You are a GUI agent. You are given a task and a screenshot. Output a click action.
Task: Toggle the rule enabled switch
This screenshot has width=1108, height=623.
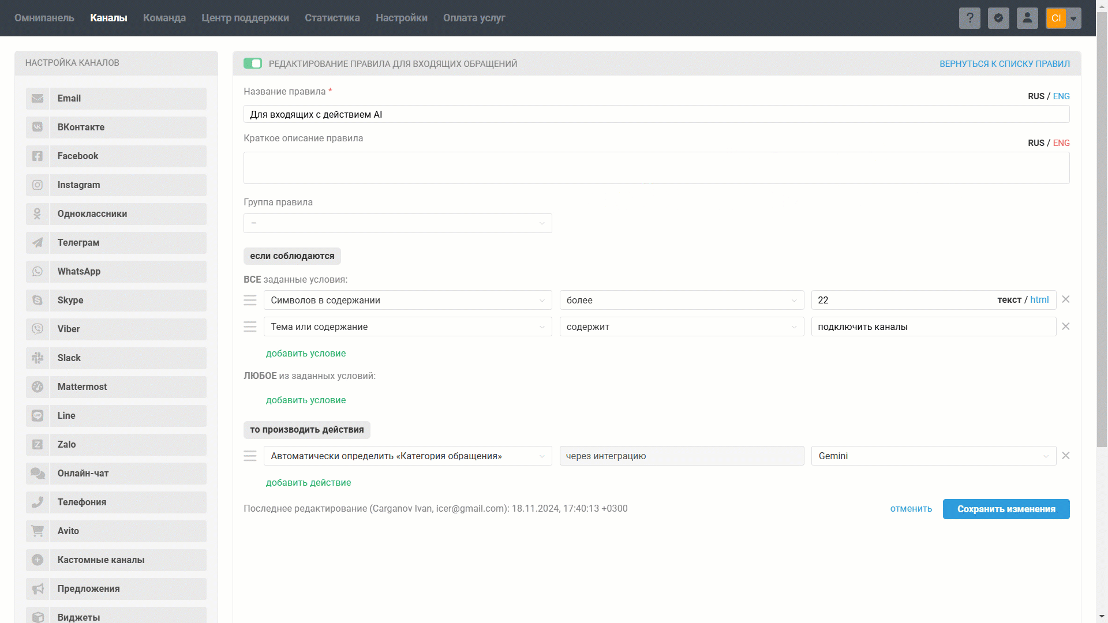(253, 63)
